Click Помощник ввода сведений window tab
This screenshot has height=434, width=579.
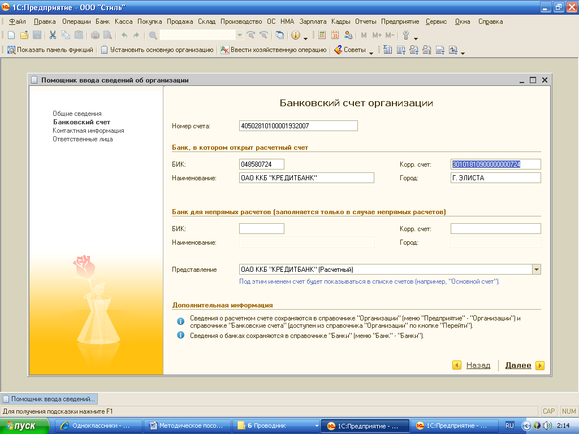(x=50, y=399)
